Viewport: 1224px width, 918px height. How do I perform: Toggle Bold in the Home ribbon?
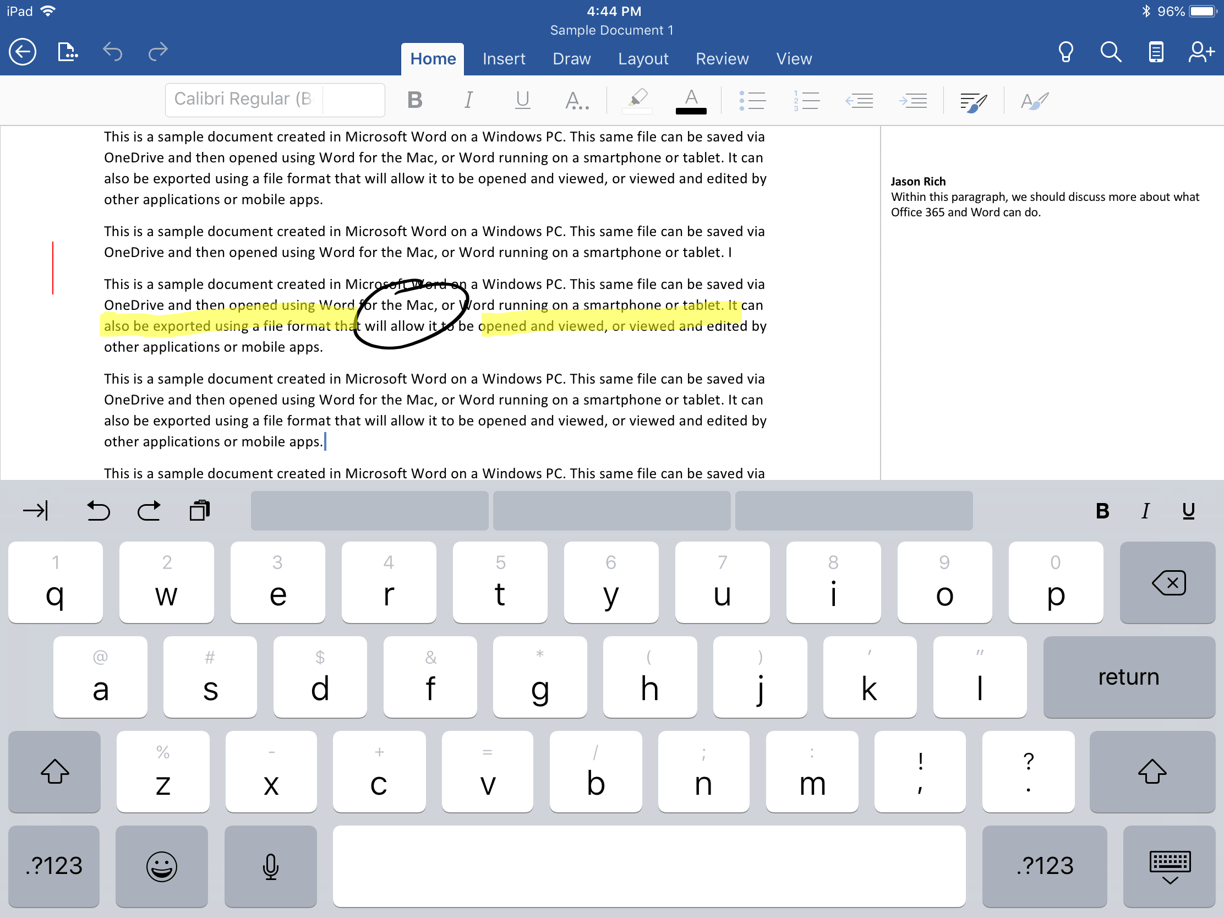point(414,100)
